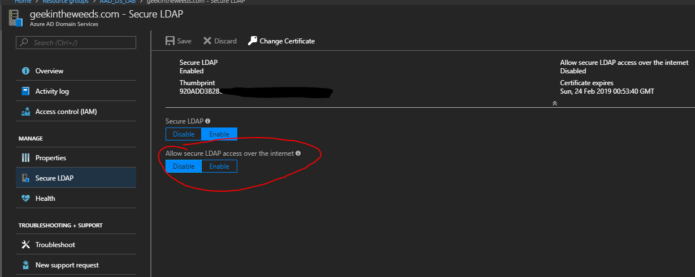Click the Troubleshoot wrench icon
The image size is (695, 277).
(x=25, y=245)
